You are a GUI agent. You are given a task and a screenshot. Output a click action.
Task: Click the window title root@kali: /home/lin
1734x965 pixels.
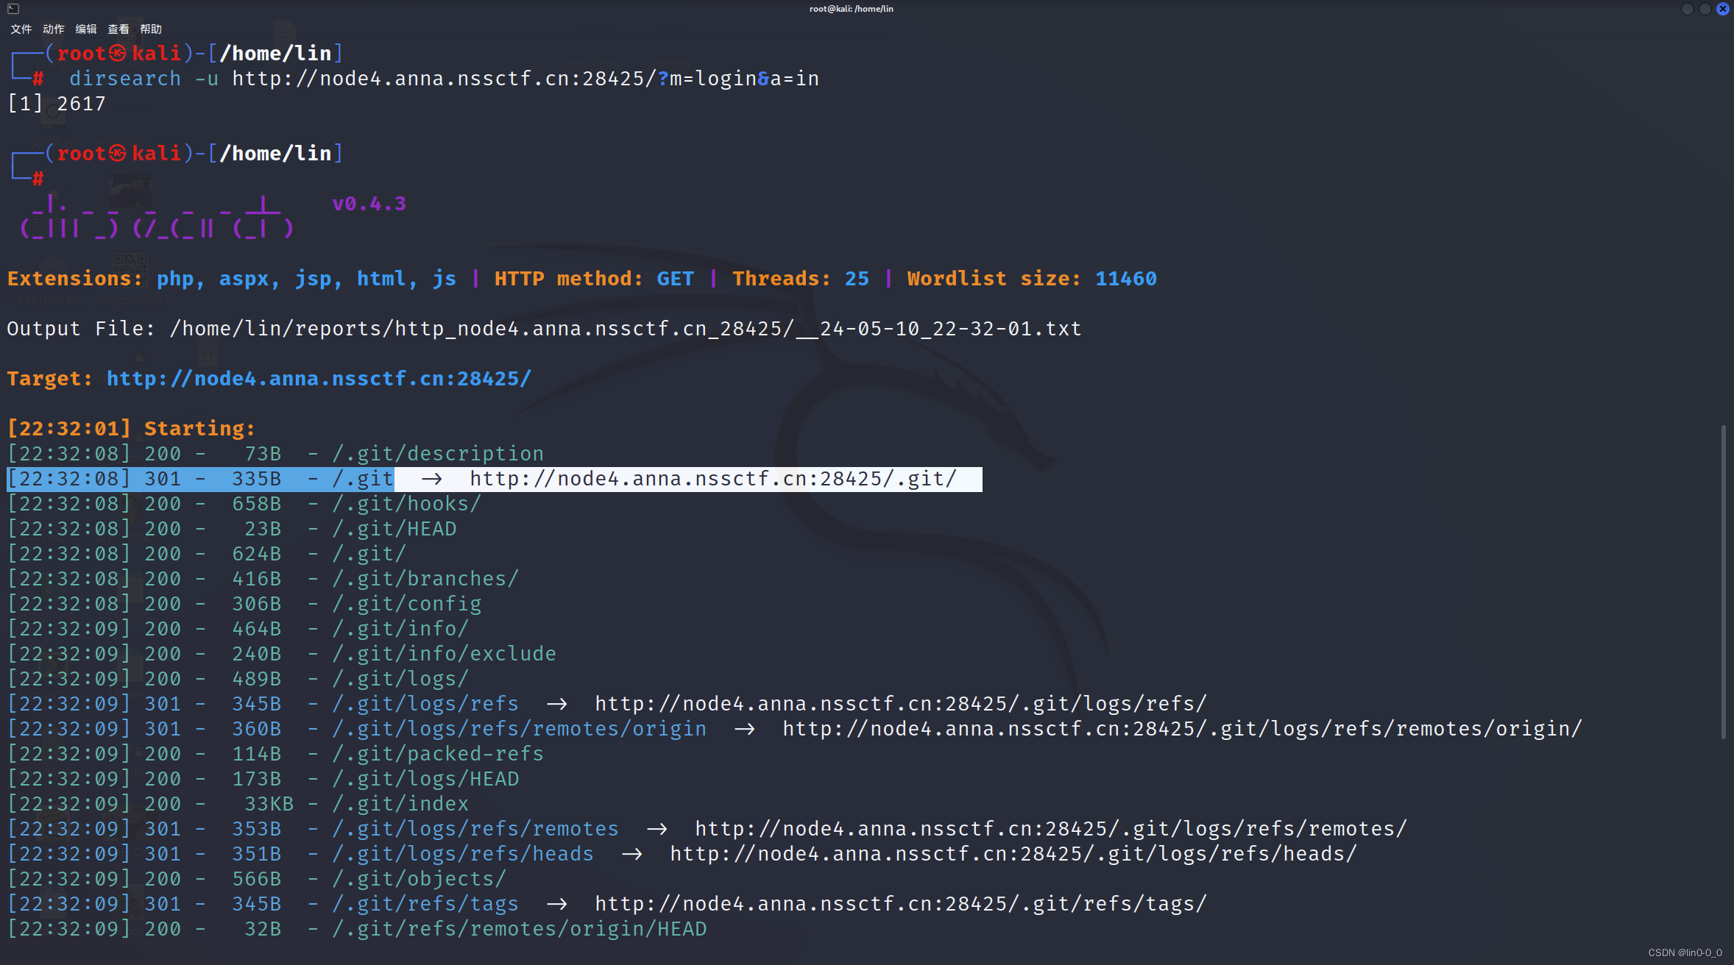pyautogui.click(x=851, y=9)
